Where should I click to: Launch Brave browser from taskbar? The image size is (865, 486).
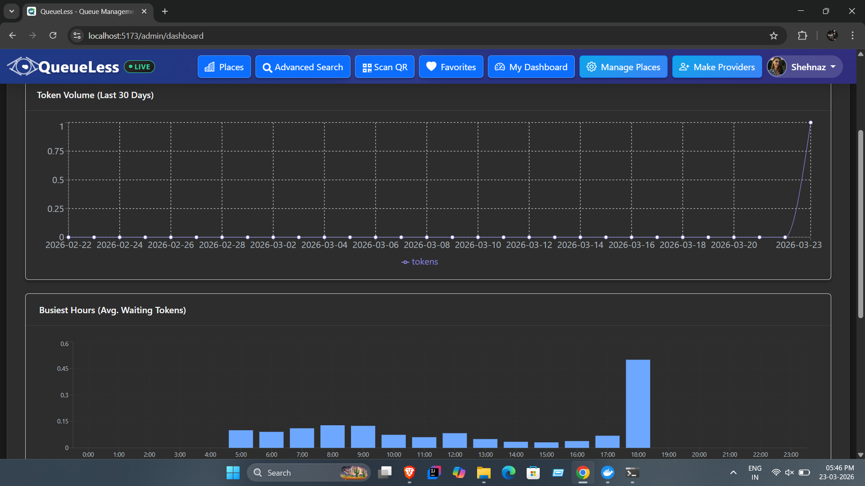pyautogui.click(x=409, y=472)
